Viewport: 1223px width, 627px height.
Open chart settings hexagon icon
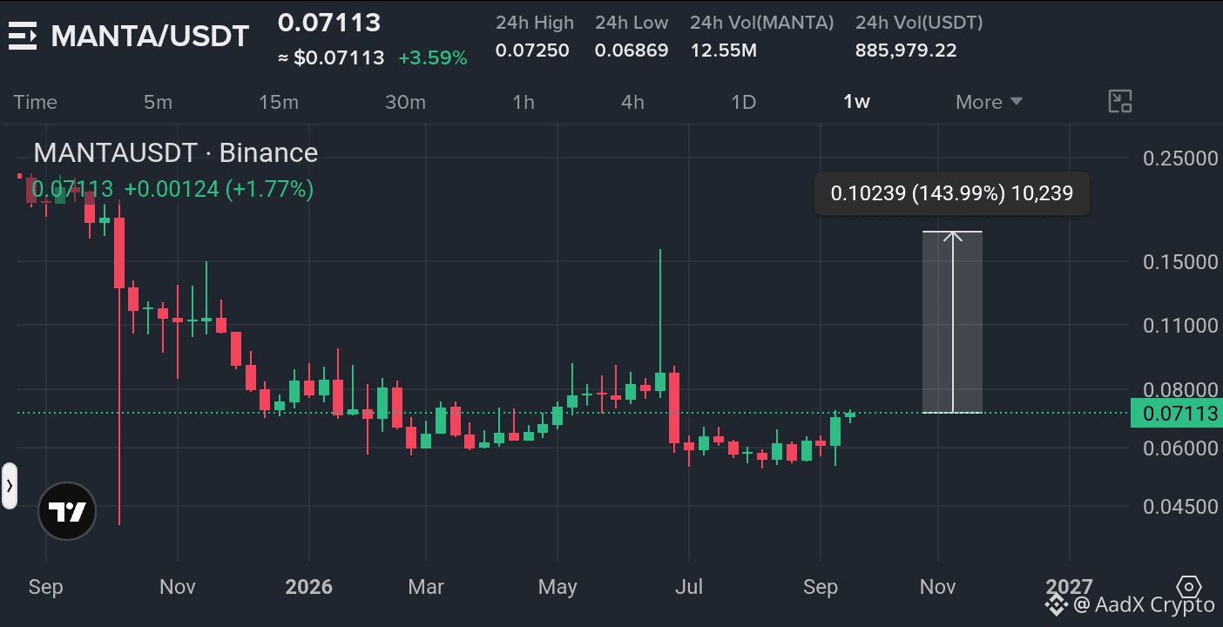coord(1189,586)
